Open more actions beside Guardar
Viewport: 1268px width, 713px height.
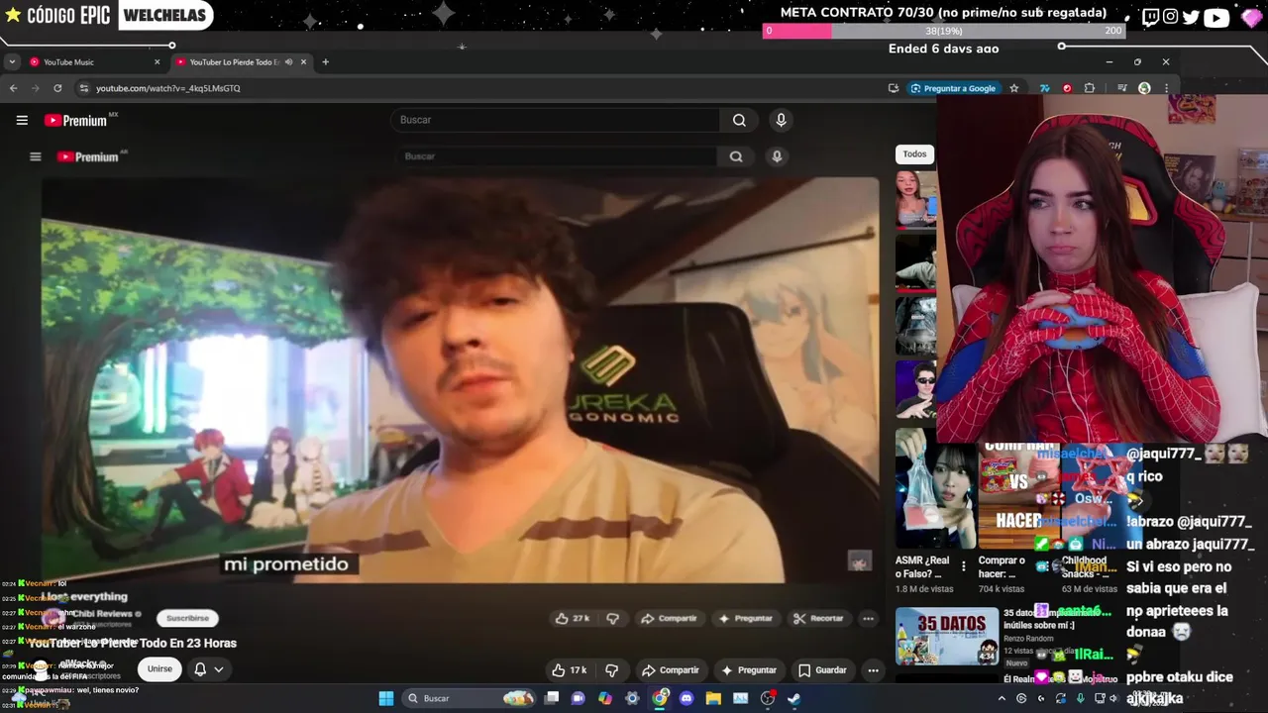(873, 670)
